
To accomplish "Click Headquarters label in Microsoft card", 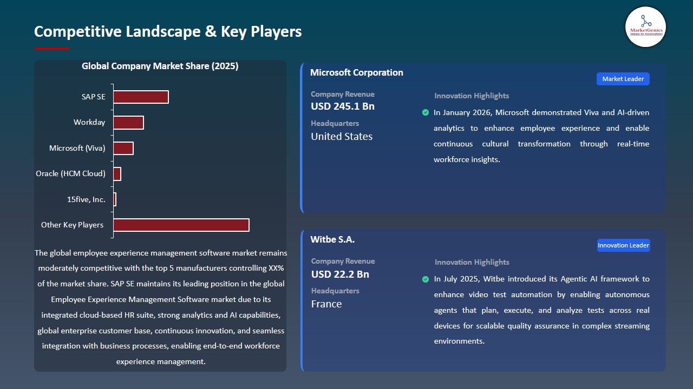I will pos(335,123).
